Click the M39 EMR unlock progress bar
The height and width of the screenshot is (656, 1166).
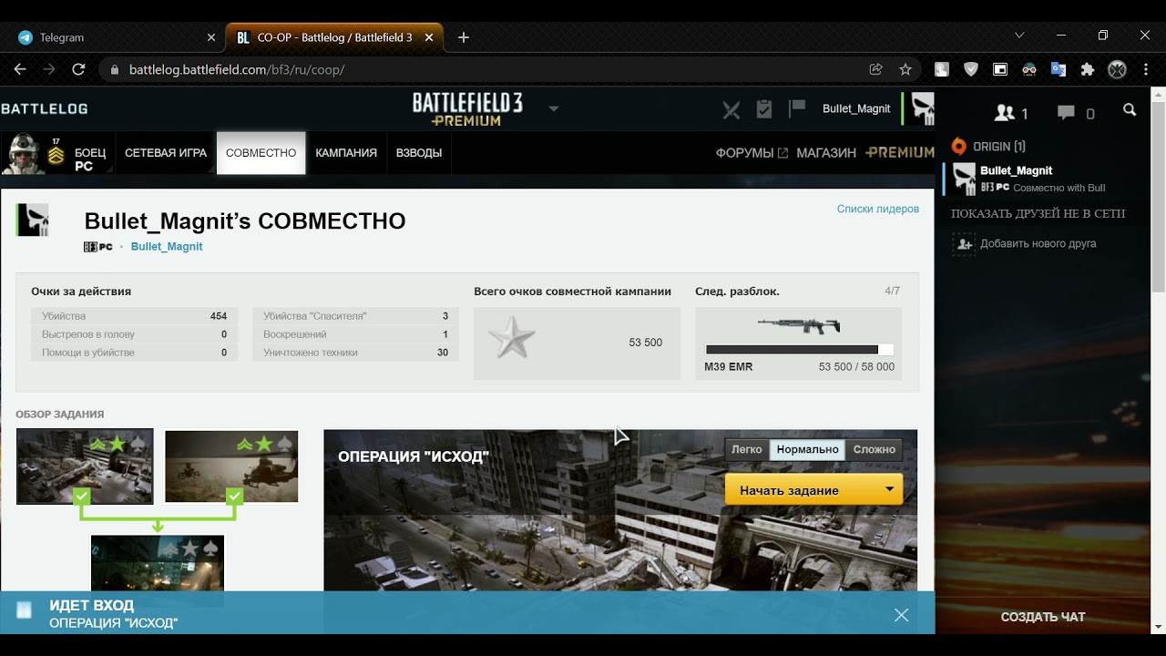click(x=799, y=349)
